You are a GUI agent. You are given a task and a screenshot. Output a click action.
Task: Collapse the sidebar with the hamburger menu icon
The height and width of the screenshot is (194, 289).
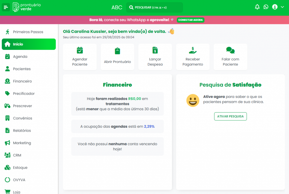coord(6,7)
